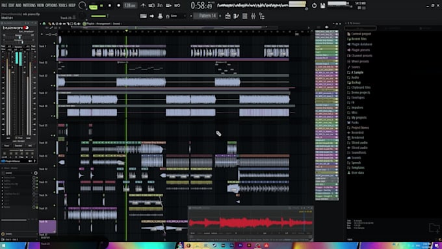
Task: Open the FILE menu
Action: [5, 5]
